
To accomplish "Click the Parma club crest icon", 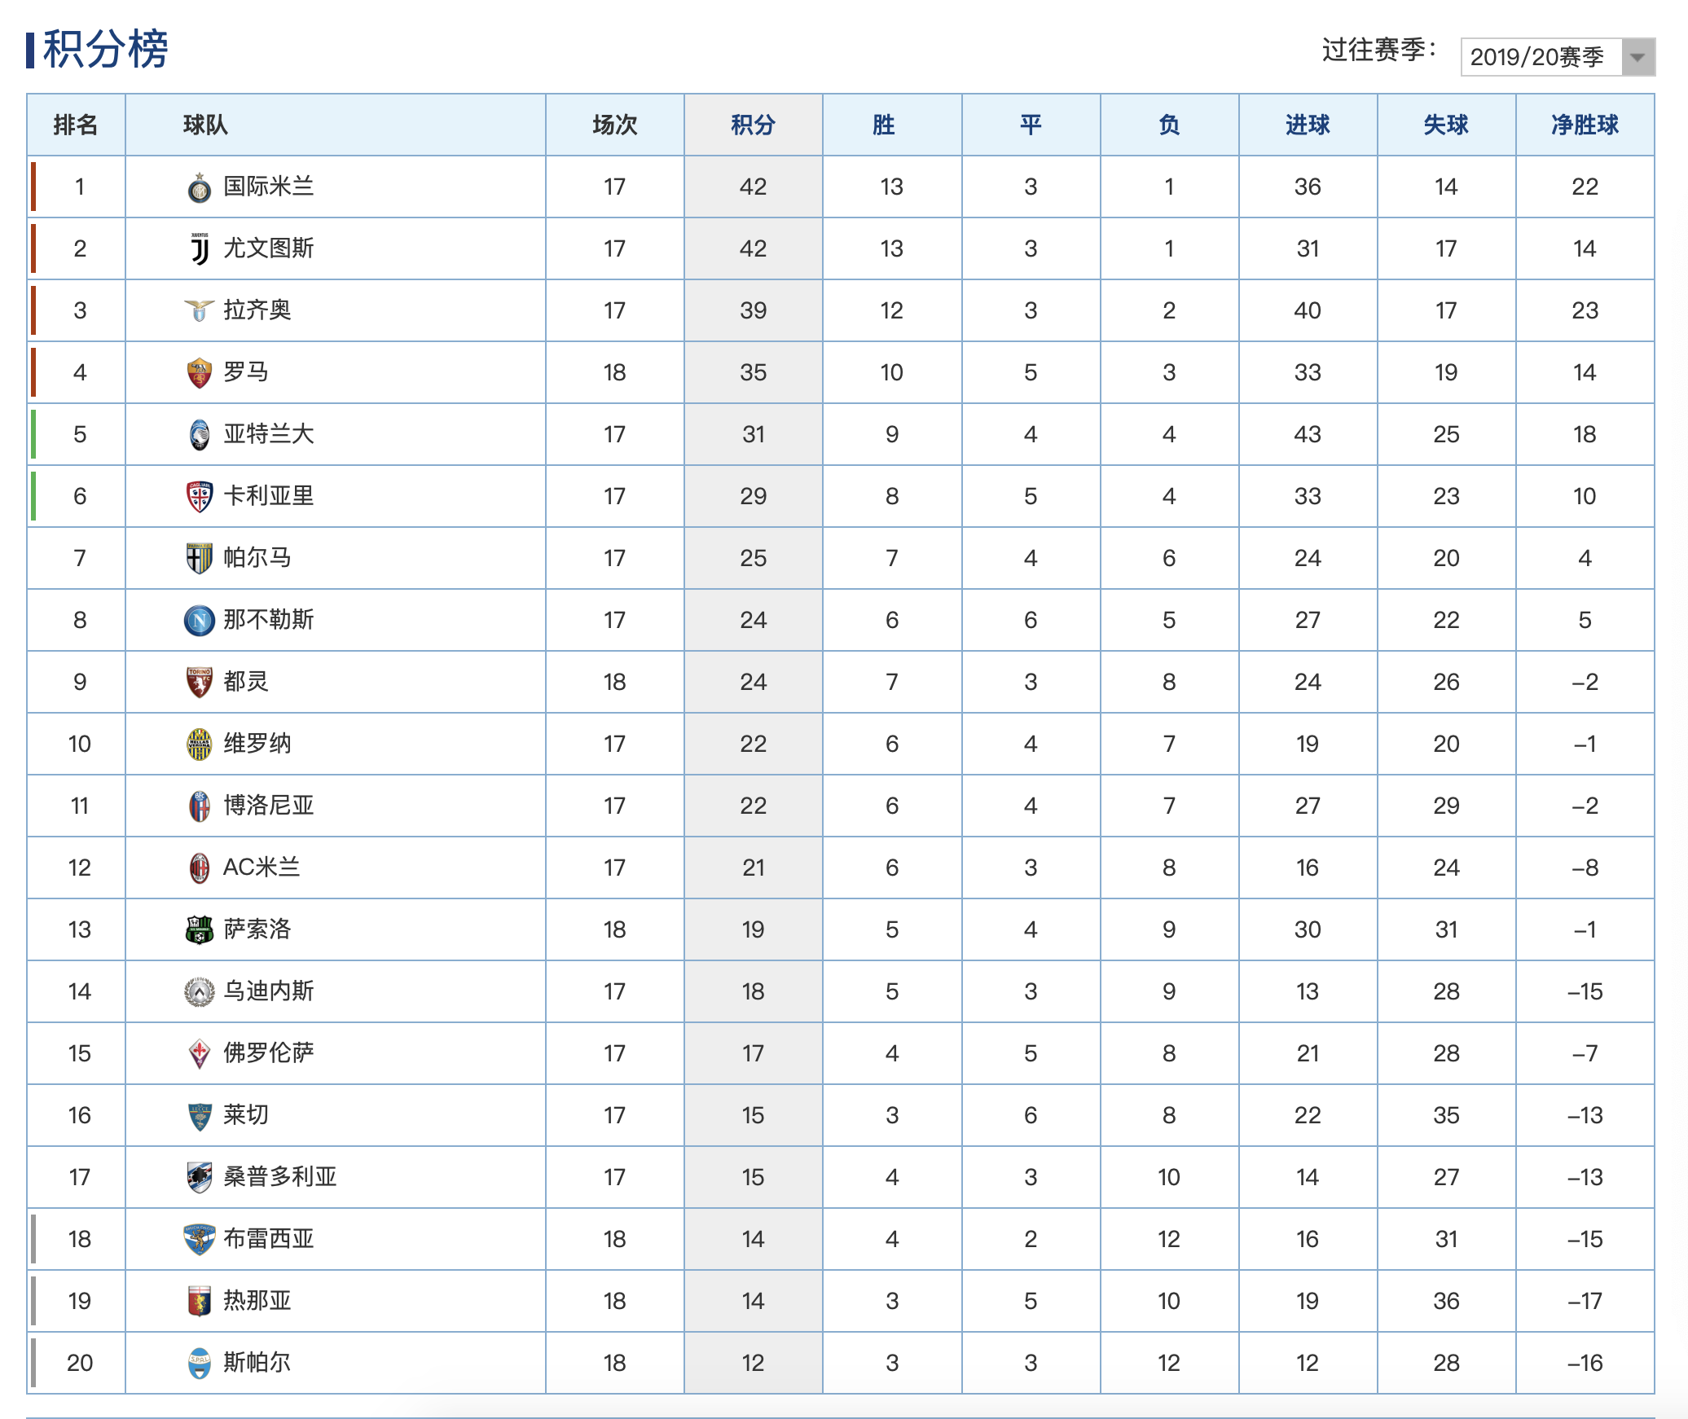I will 199,559.
